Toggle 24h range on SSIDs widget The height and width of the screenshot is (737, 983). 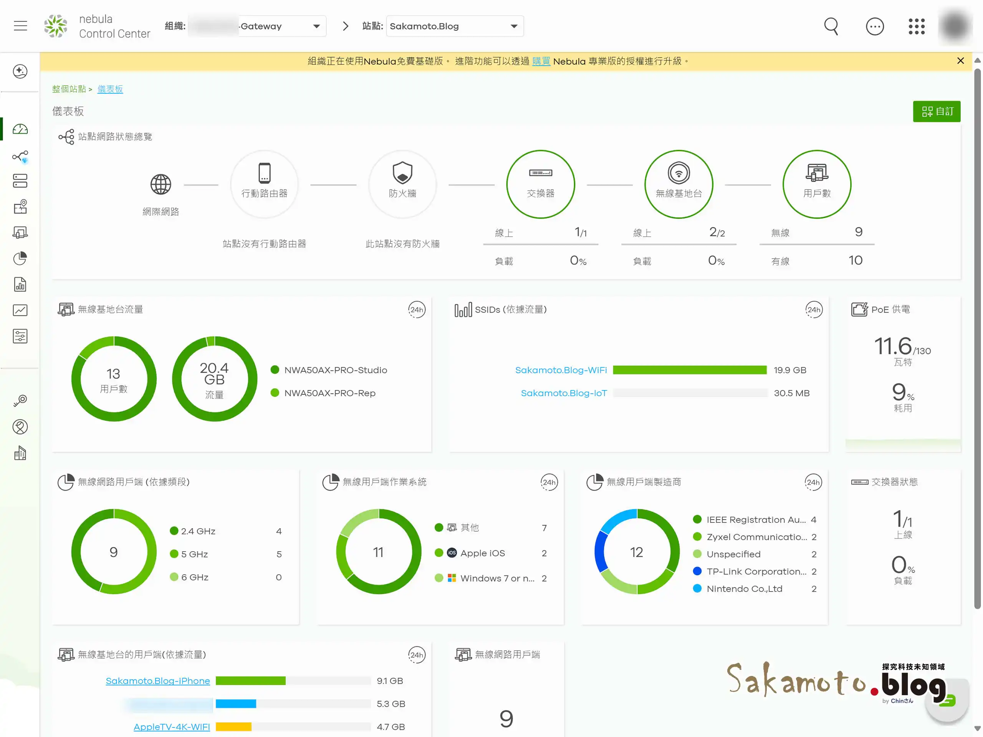pos(814,310)
